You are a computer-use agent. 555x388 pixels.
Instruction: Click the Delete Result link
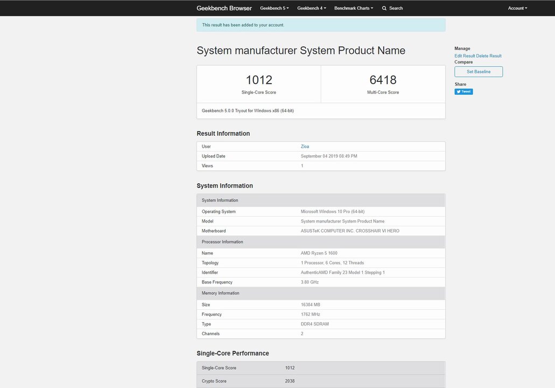click(489, 56)
